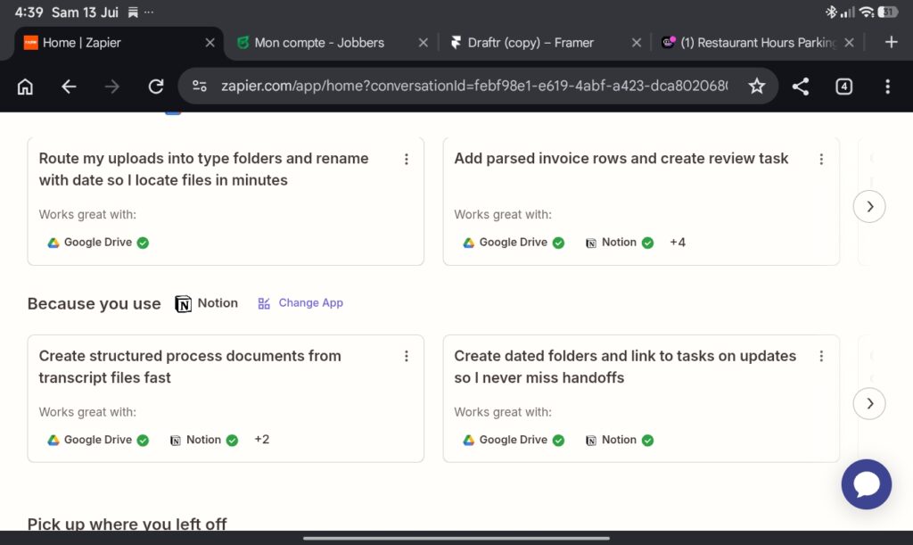The width and height of the screenshot is (913, 545).
Task: Open the tab switcher showing 4
Action: [x=843, y=87]
